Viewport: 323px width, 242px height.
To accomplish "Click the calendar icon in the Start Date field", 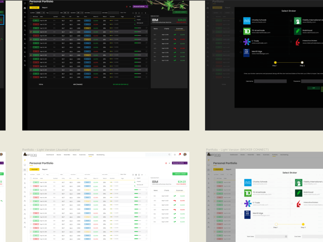I will coord(286,237).
